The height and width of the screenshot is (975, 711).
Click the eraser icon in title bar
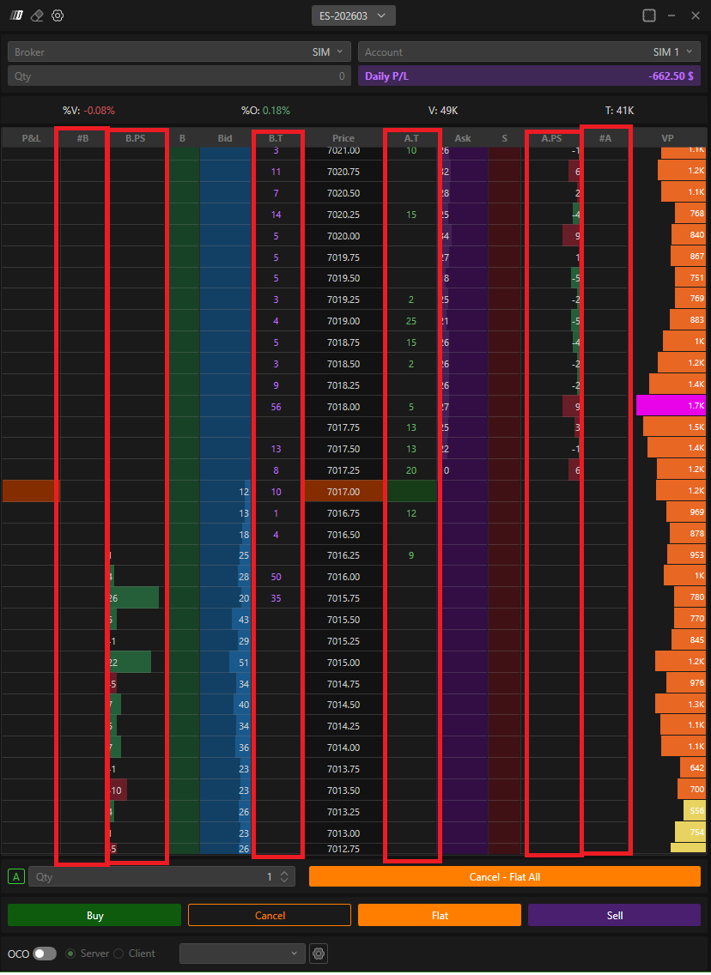pos(37,15)
